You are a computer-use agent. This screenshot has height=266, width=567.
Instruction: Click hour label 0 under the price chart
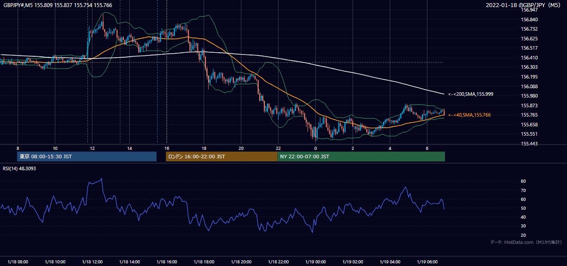coord(315,148)
